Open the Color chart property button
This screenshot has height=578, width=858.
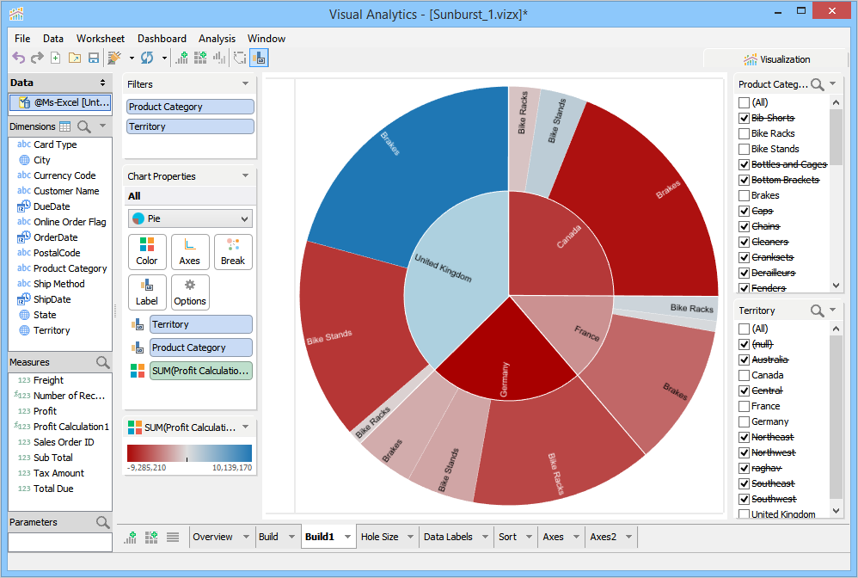[x=147, y=252]
